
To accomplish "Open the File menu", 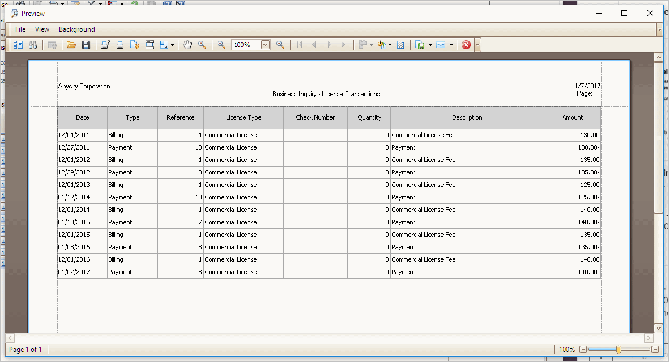I will pyautogui.click(x=20, y=29).
